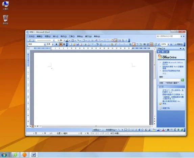Click the Word icon on the taskbar
The image size is (194, 158).
(34, 155)
